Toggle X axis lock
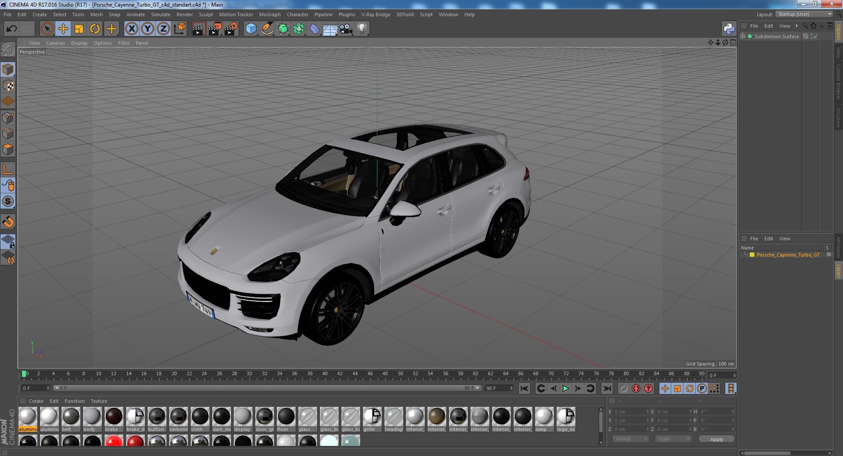 (x=131, y=29)
